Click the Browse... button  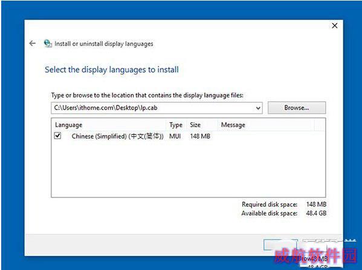point(297,108)
